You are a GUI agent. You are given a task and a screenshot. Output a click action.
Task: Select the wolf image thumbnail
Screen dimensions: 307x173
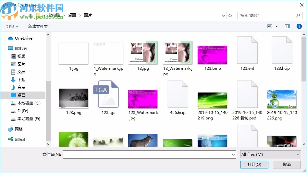pos(143,140)
